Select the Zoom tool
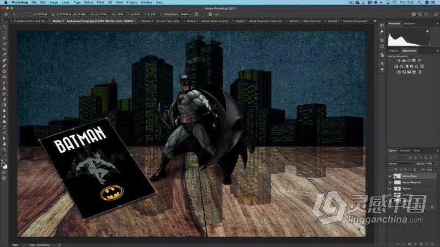 [x=4, y=149]
